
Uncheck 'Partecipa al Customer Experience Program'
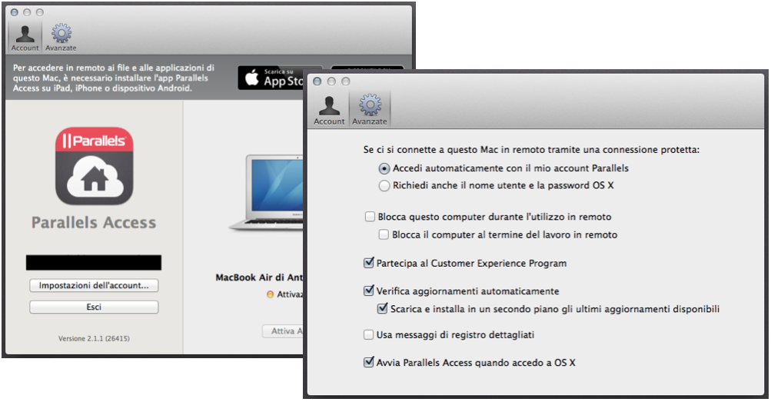369,263
